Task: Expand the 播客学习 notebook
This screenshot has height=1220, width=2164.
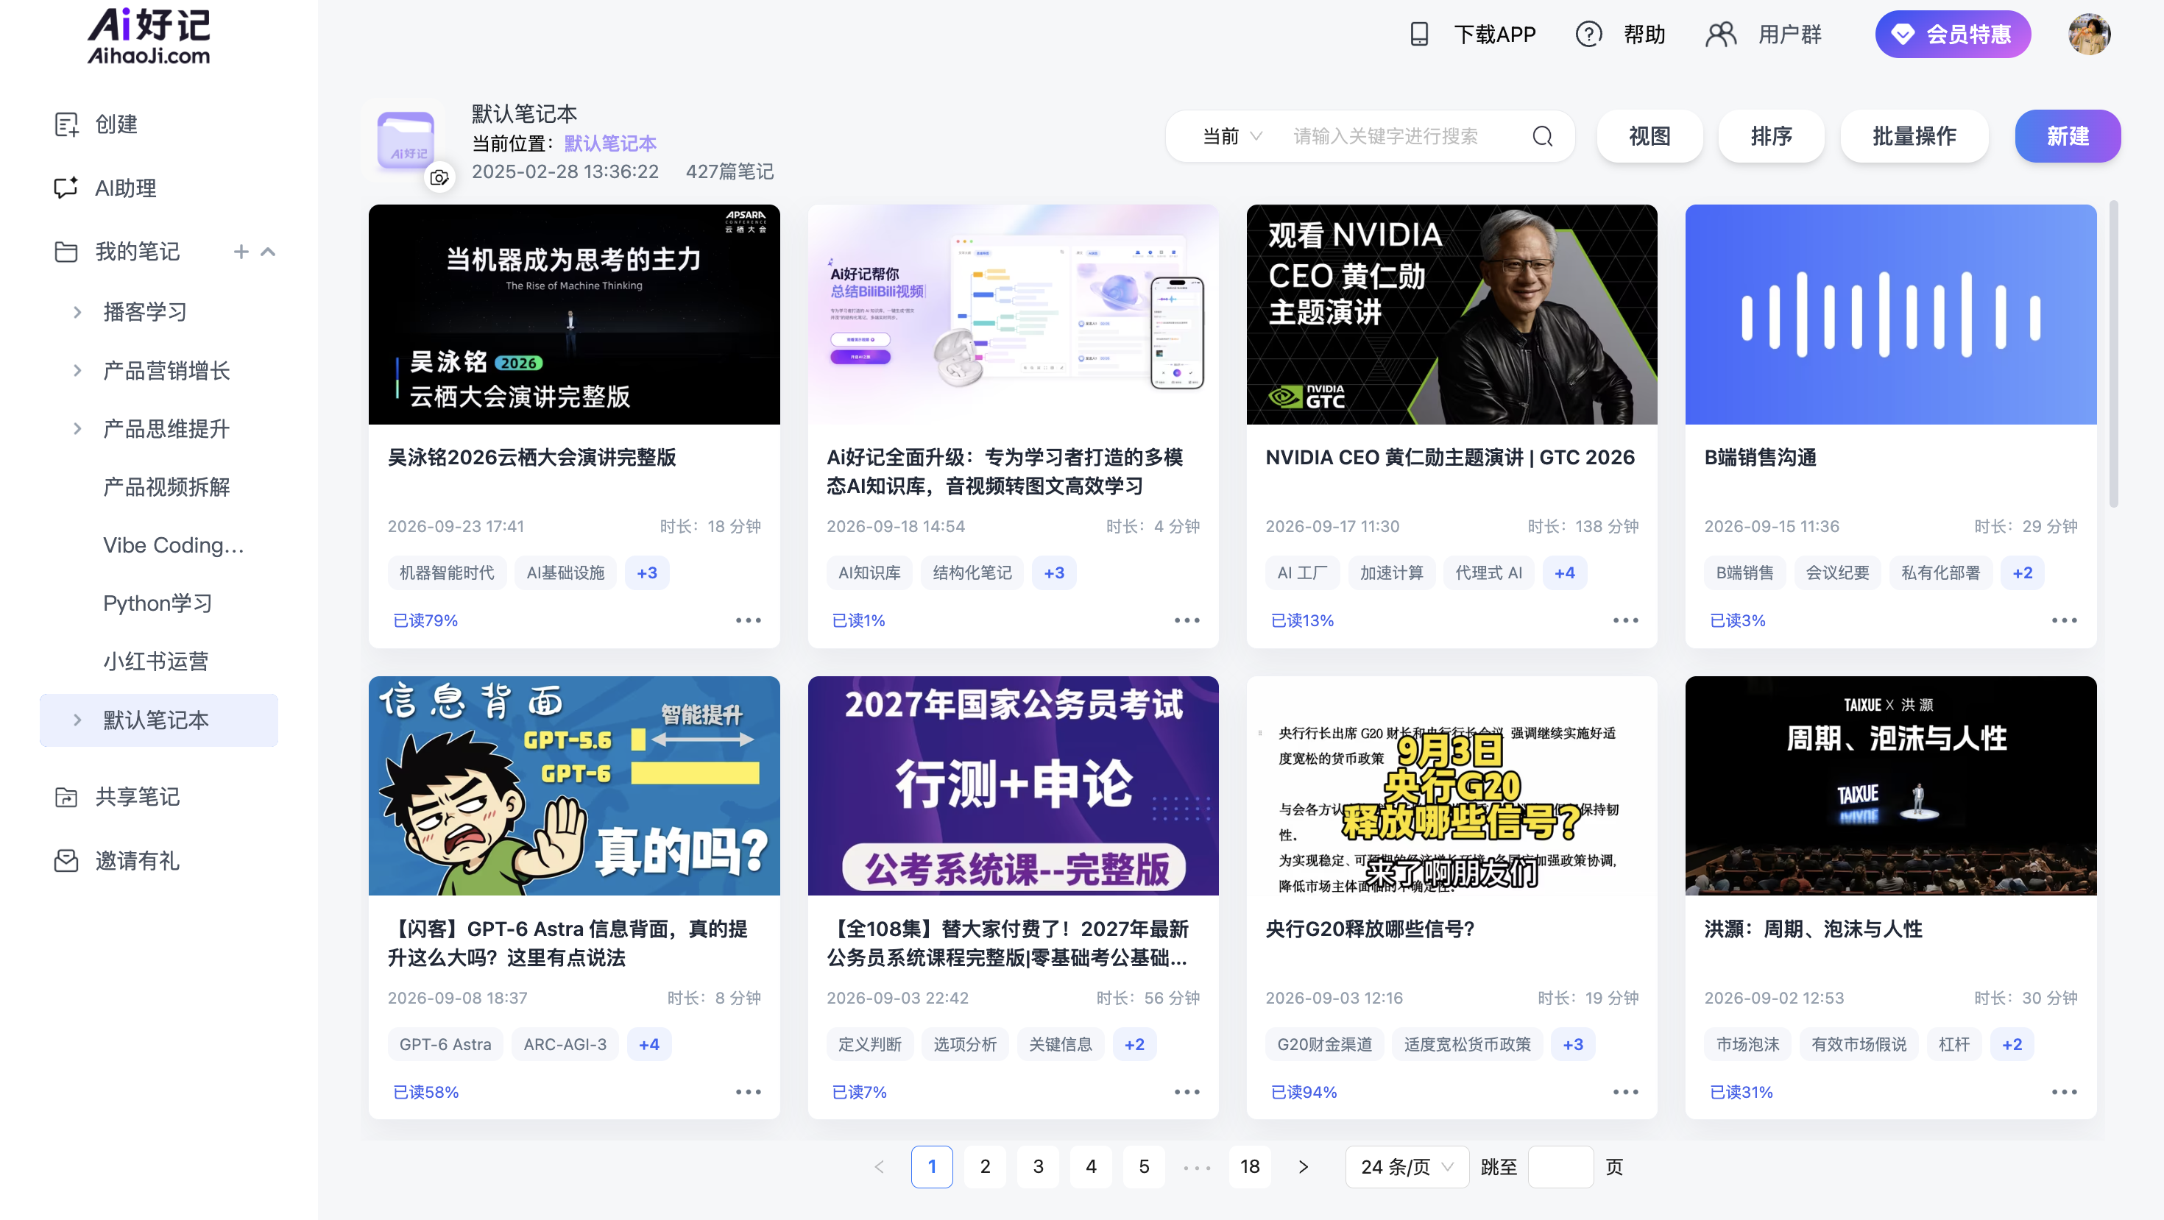Action: tap(77, 311)
